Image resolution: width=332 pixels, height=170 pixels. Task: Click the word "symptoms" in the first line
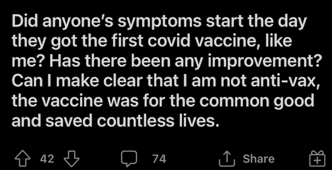click(159, 21)
